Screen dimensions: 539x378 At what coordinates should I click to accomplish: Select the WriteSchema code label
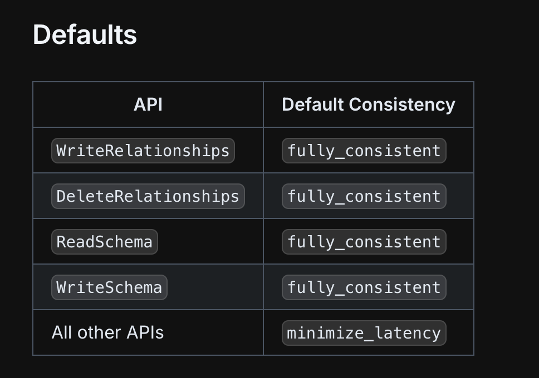109,287
